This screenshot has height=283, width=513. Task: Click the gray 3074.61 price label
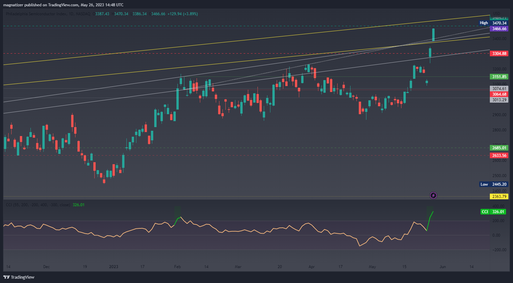tap(499, 89)
